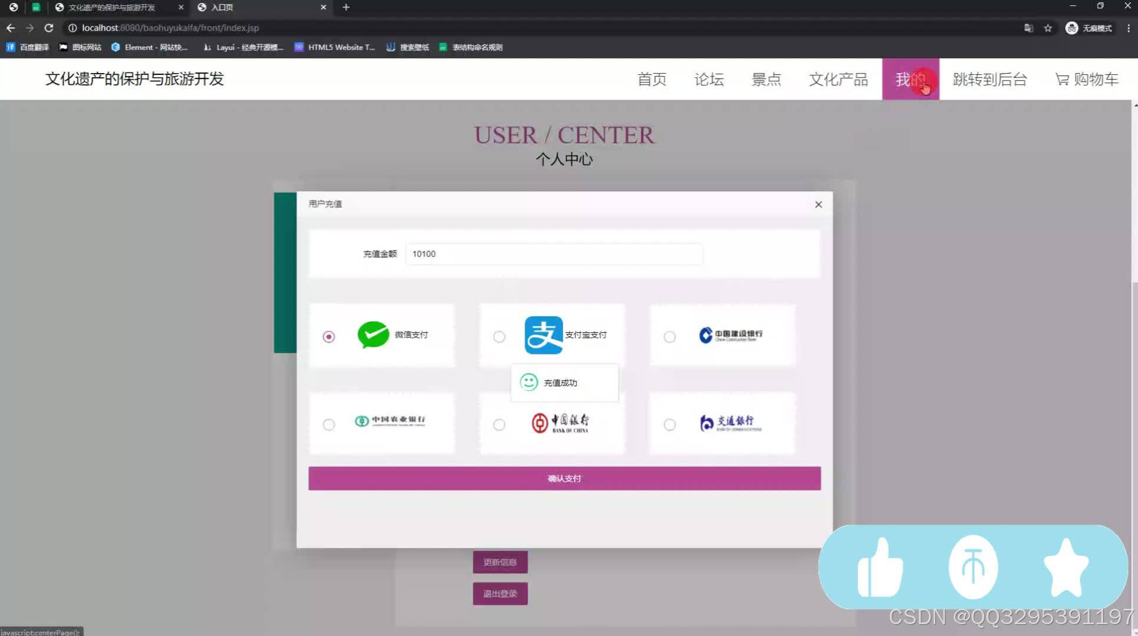Click the star favorite icon

(1066, 567)
